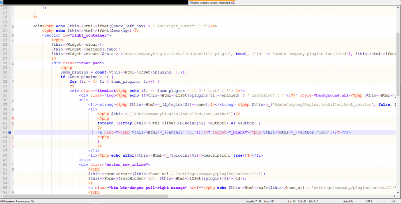401x204 pixels.
Task: Click the vertical scrollbar thumb
Action: pos(398,64)
